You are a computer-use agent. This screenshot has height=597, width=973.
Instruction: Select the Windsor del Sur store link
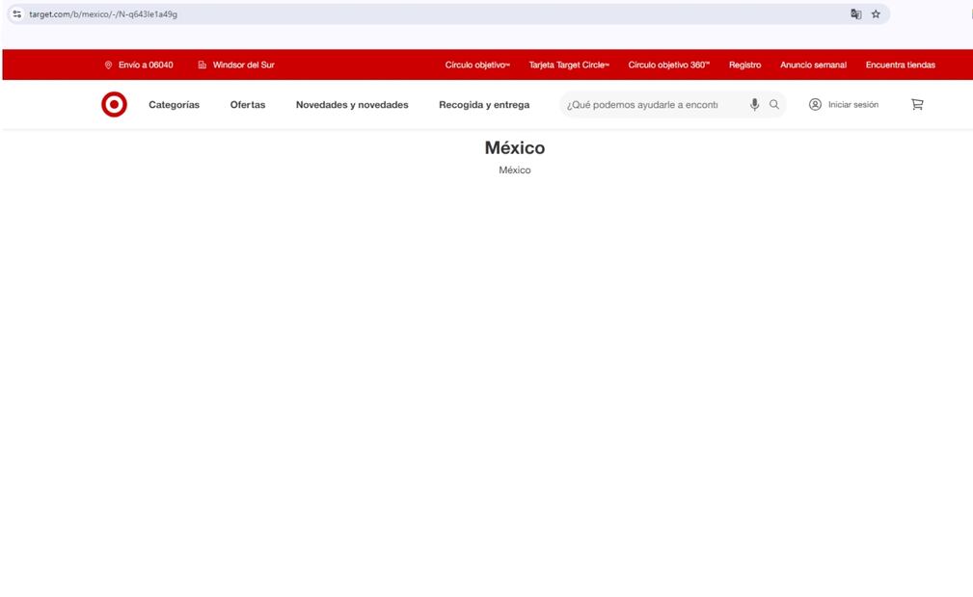[x=236, y=65]
